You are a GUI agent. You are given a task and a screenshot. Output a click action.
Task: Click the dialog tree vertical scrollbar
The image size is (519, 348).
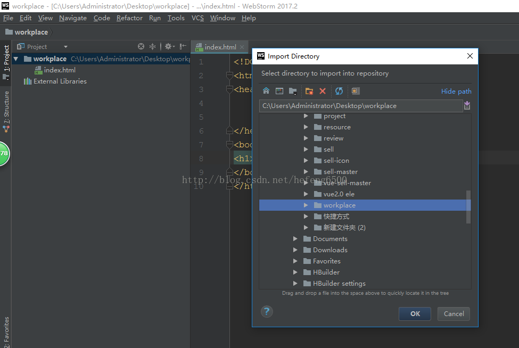(468, 207)
